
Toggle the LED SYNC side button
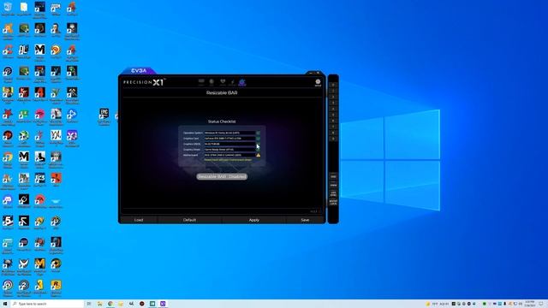point(333,193)
